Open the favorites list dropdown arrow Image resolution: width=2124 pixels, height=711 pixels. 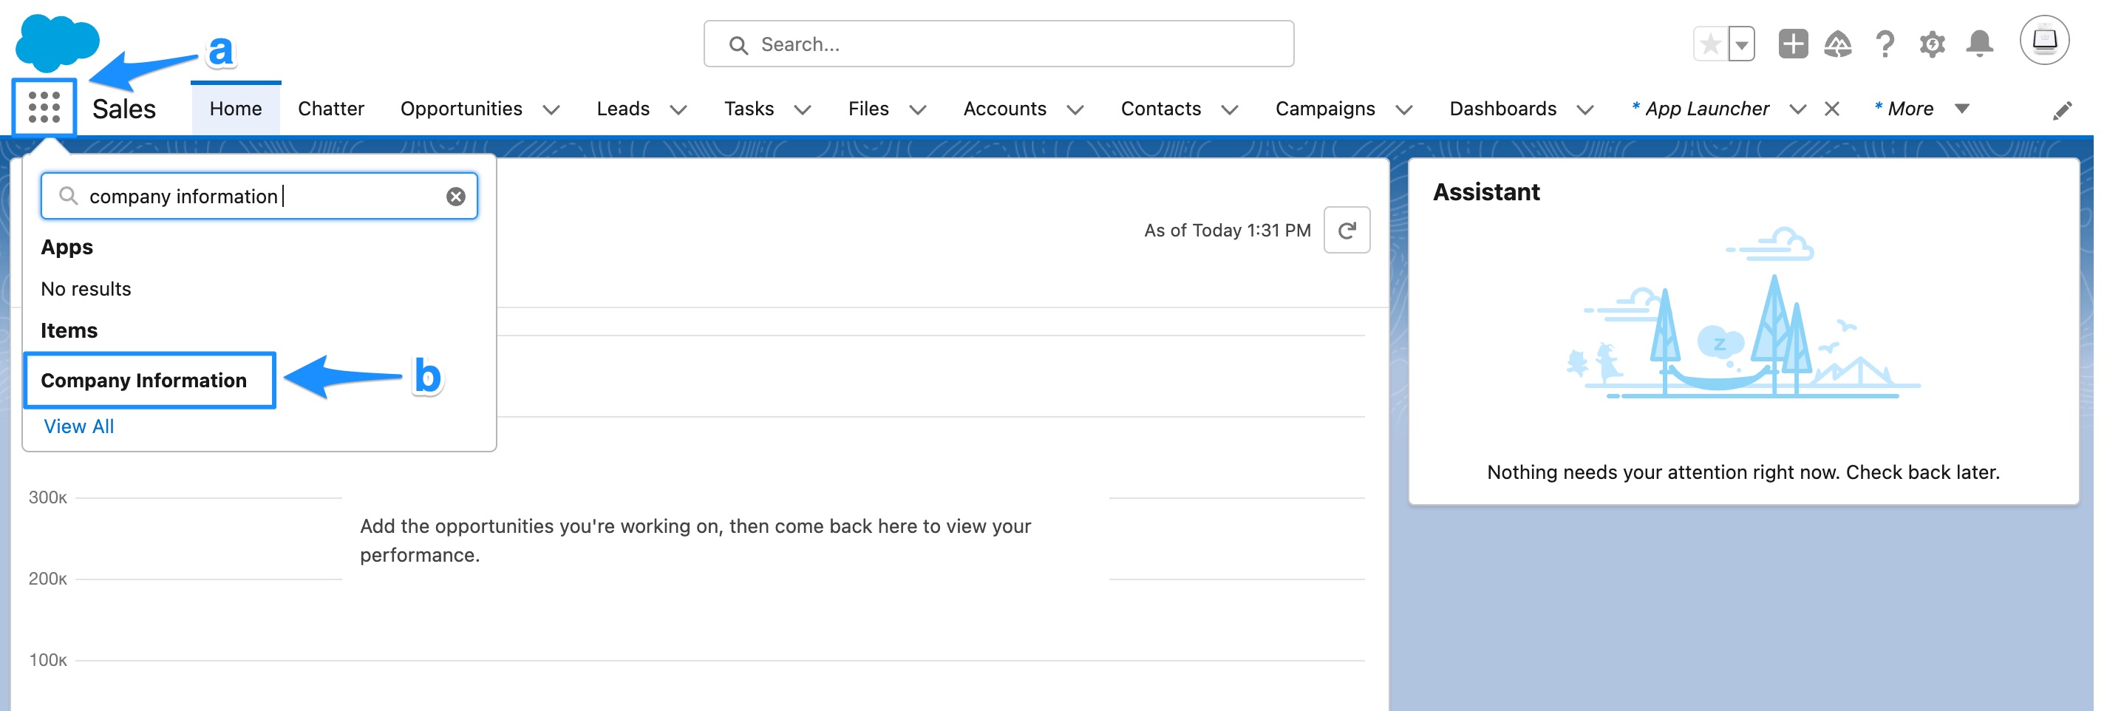pos(1741,44)
